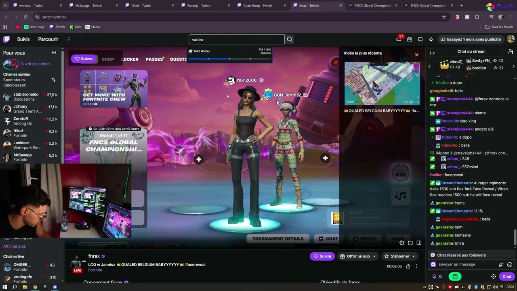This screenshot has height=291, width=517.
Task: Open the Fortnite category link under title
Action: pyautogui.click(x=95, y=270)
